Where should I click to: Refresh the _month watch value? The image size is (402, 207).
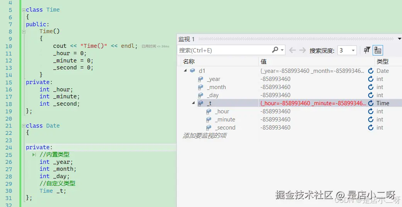pyautogui.click(x=371, y=87)
